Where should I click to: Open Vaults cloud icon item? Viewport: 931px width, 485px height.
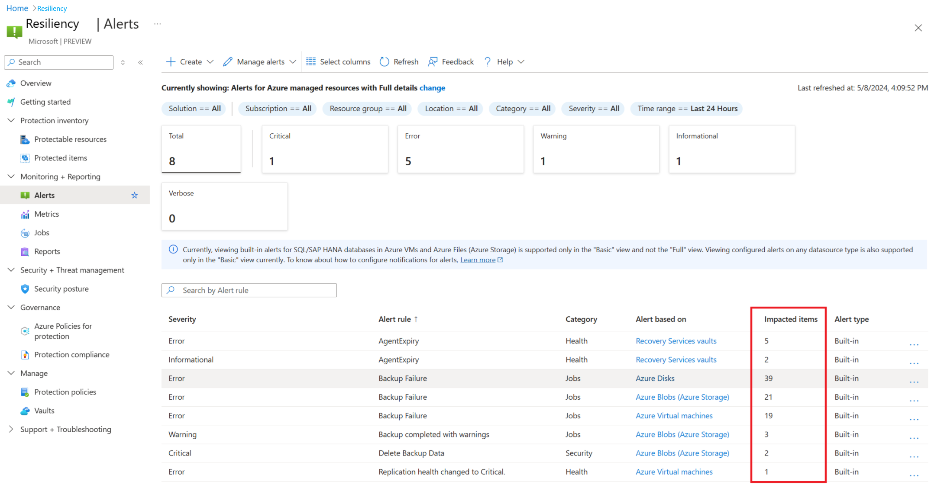click(x=44, y=411)
